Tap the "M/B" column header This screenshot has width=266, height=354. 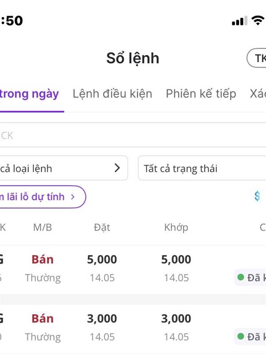point(43,227)
